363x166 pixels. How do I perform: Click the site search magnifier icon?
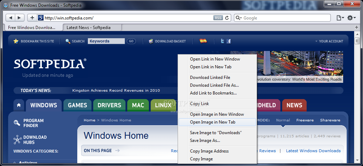tap(68, 41)
